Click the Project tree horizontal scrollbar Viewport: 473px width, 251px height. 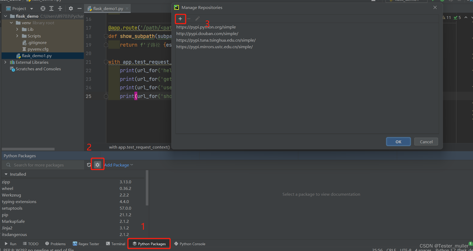click(28, 149)
